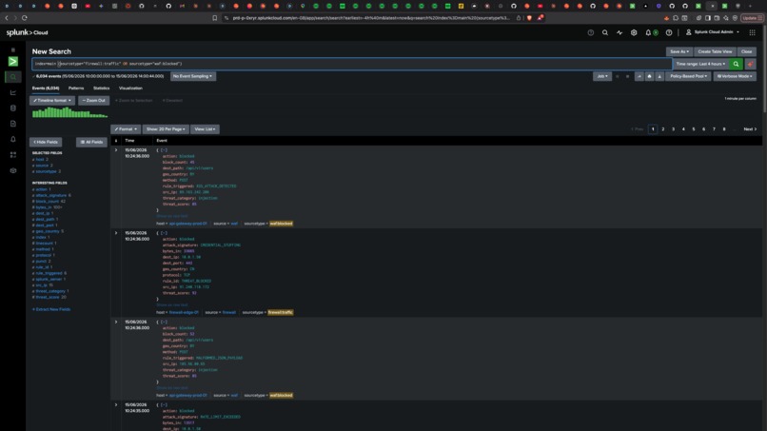Click the Create Table View button
Image resolution: width=767 pixels, height=431 pixels.
715,51
